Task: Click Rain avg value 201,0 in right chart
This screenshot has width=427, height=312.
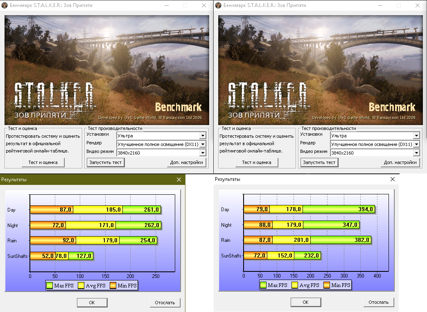Action: coord(301,240)
